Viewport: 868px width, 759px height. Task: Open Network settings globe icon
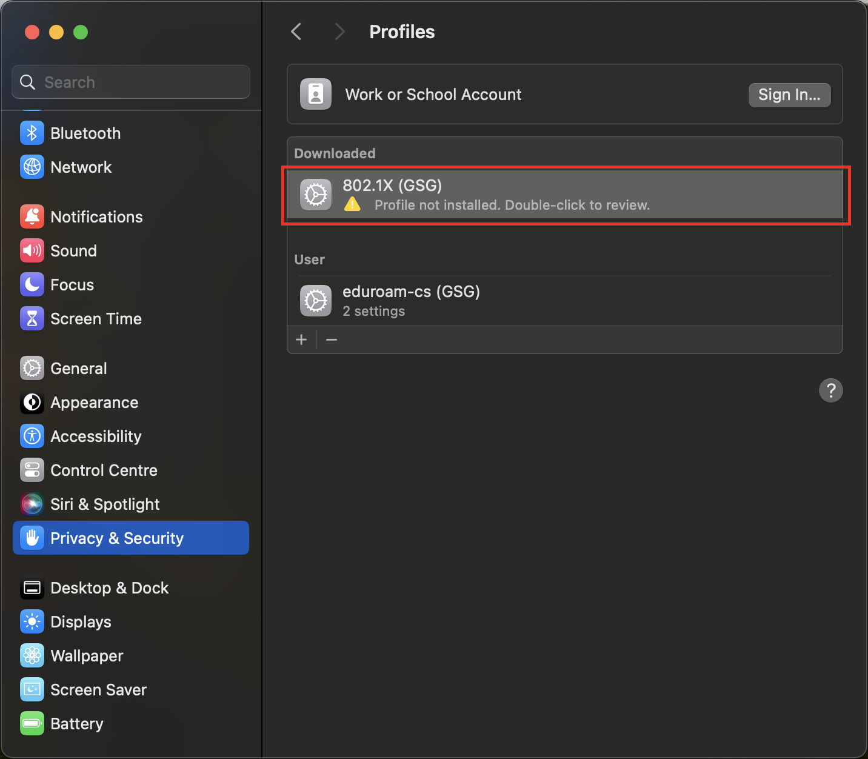[x=32, y=167]
